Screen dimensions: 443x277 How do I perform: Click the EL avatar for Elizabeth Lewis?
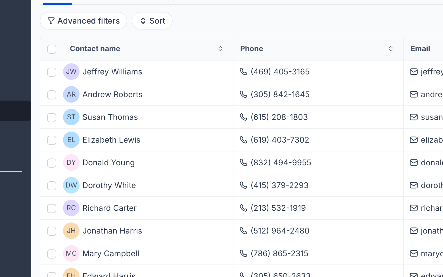click(x=71, y=140)
